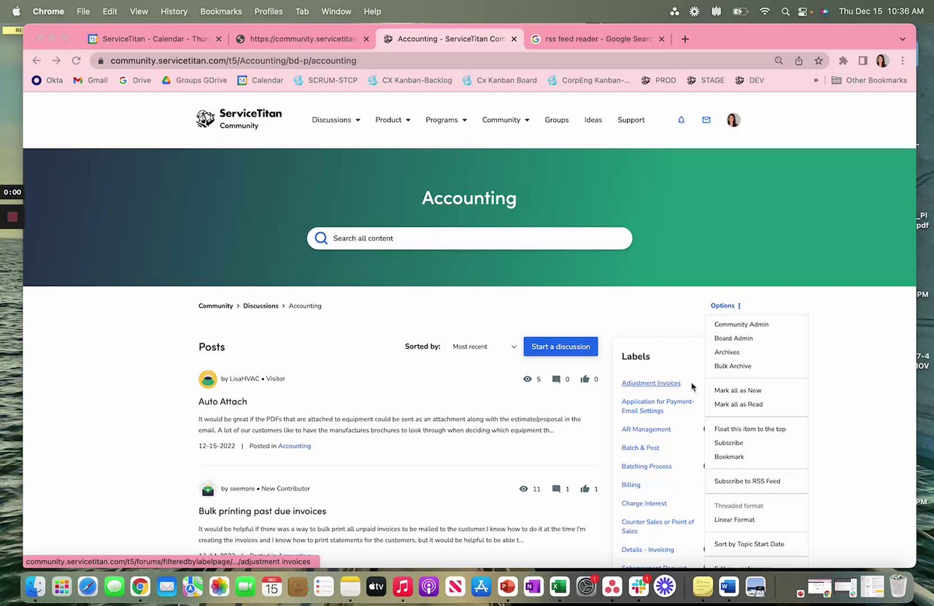
Task: Choose Sort by Topic Start Date
Action: (749, 544)
